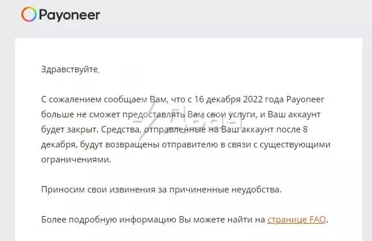
Task: Click the words «причиненные неудобства»
Action: [226, 190]
